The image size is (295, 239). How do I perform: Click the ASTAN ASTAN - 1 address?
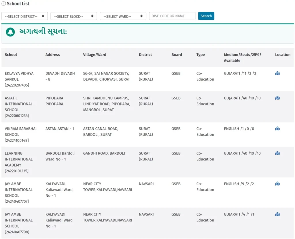click(x=60, y=129)
